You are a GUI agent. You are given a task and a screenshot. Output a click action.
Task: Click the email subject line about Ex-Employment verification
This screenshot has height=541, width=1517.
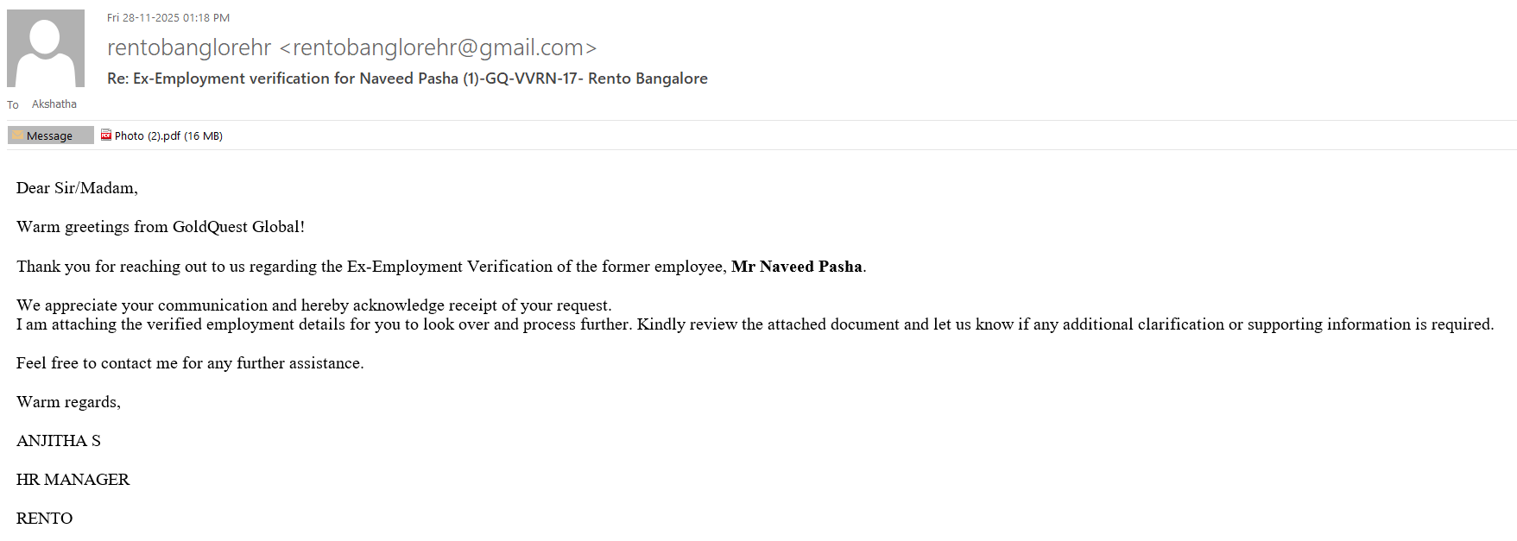(x=407, y=79)
